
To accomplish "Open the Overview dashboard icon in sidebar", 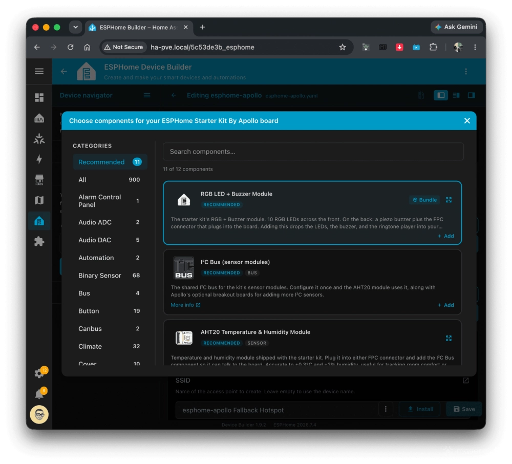I will (39, 97).
